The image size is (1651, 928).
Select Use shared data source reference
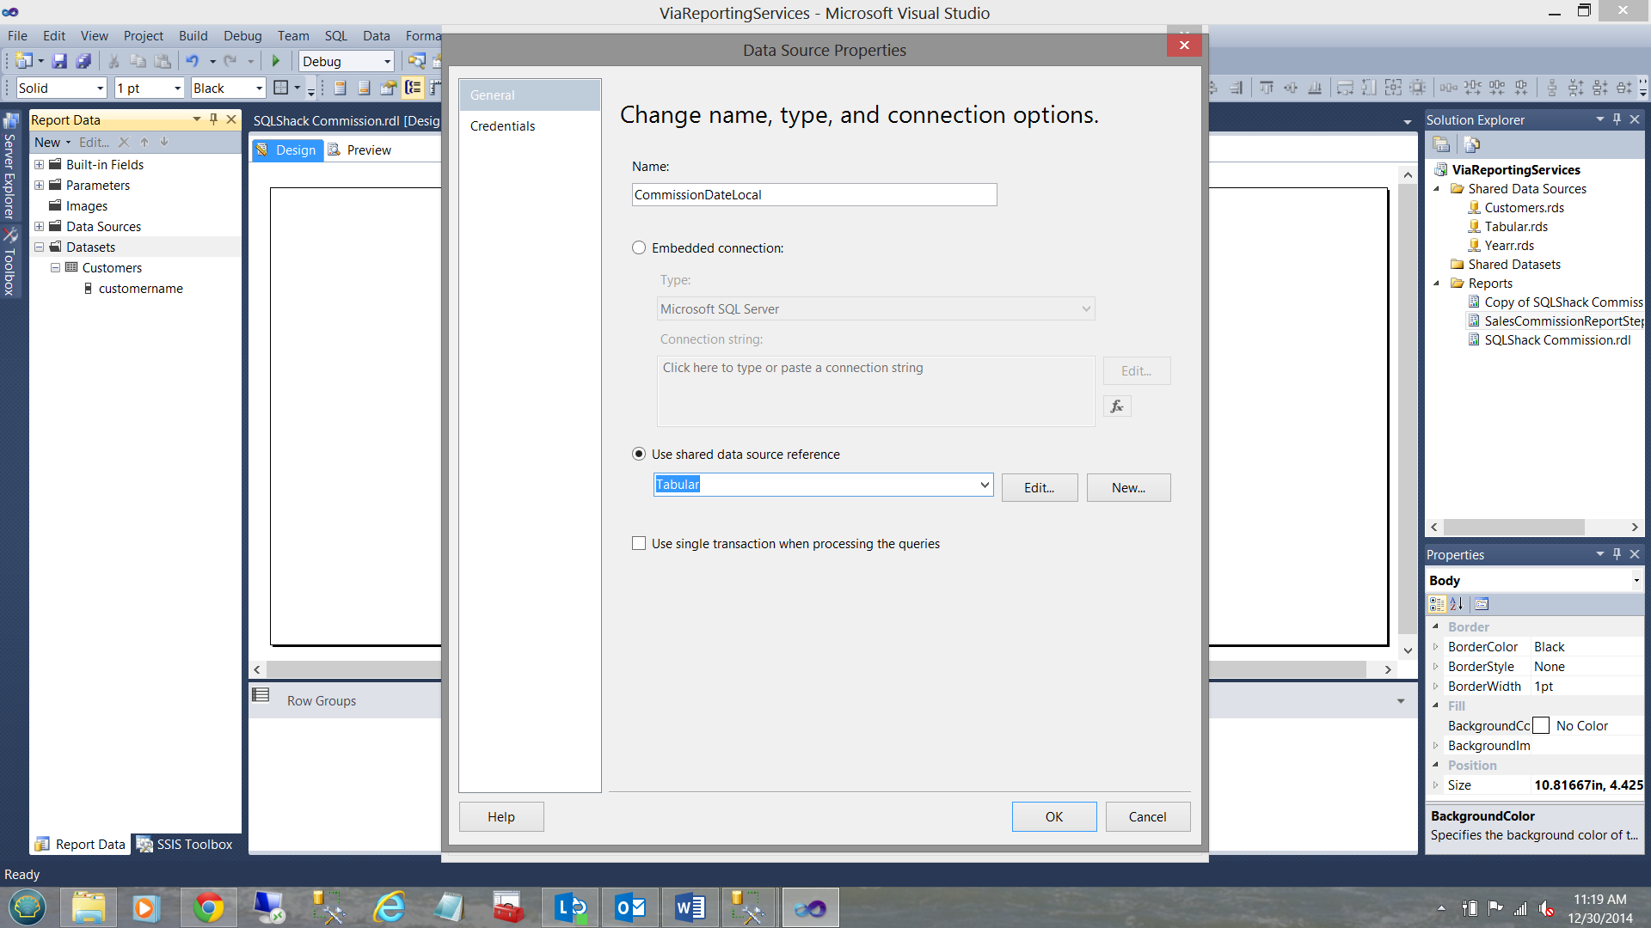(639, 454)
